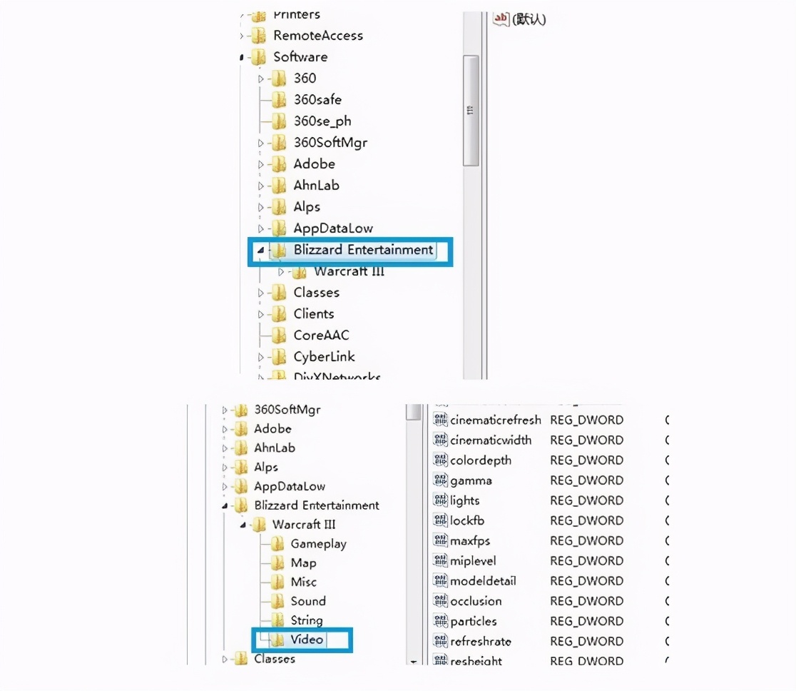Select the Map registry key
This screenshot has width=796, height=691.
(303, 563)
